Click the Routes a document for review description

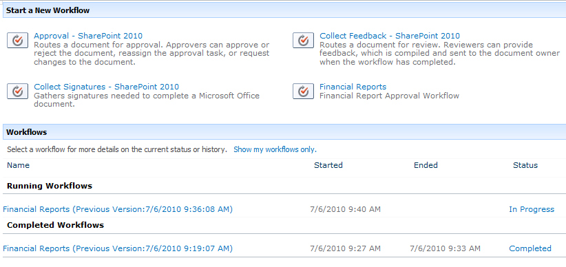[440, 54]
